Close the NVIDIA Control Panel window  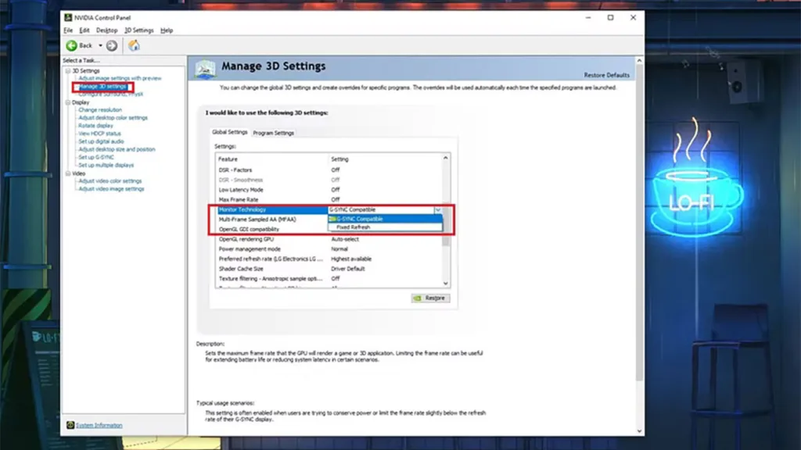pos(633,17)
